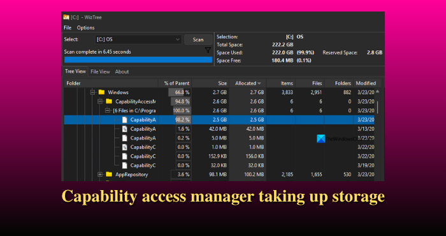Click the 94.8 % parent percentage cell

coord(182,101)
